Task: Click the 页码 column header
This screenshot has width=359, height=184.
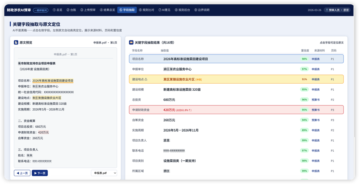Action: [x=334, y=51]
